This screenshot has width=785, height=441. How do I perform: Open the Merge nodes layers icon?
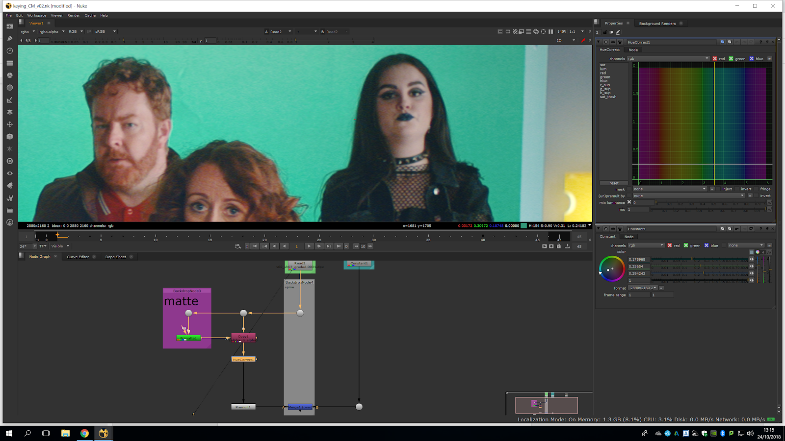tap(9, 112)
